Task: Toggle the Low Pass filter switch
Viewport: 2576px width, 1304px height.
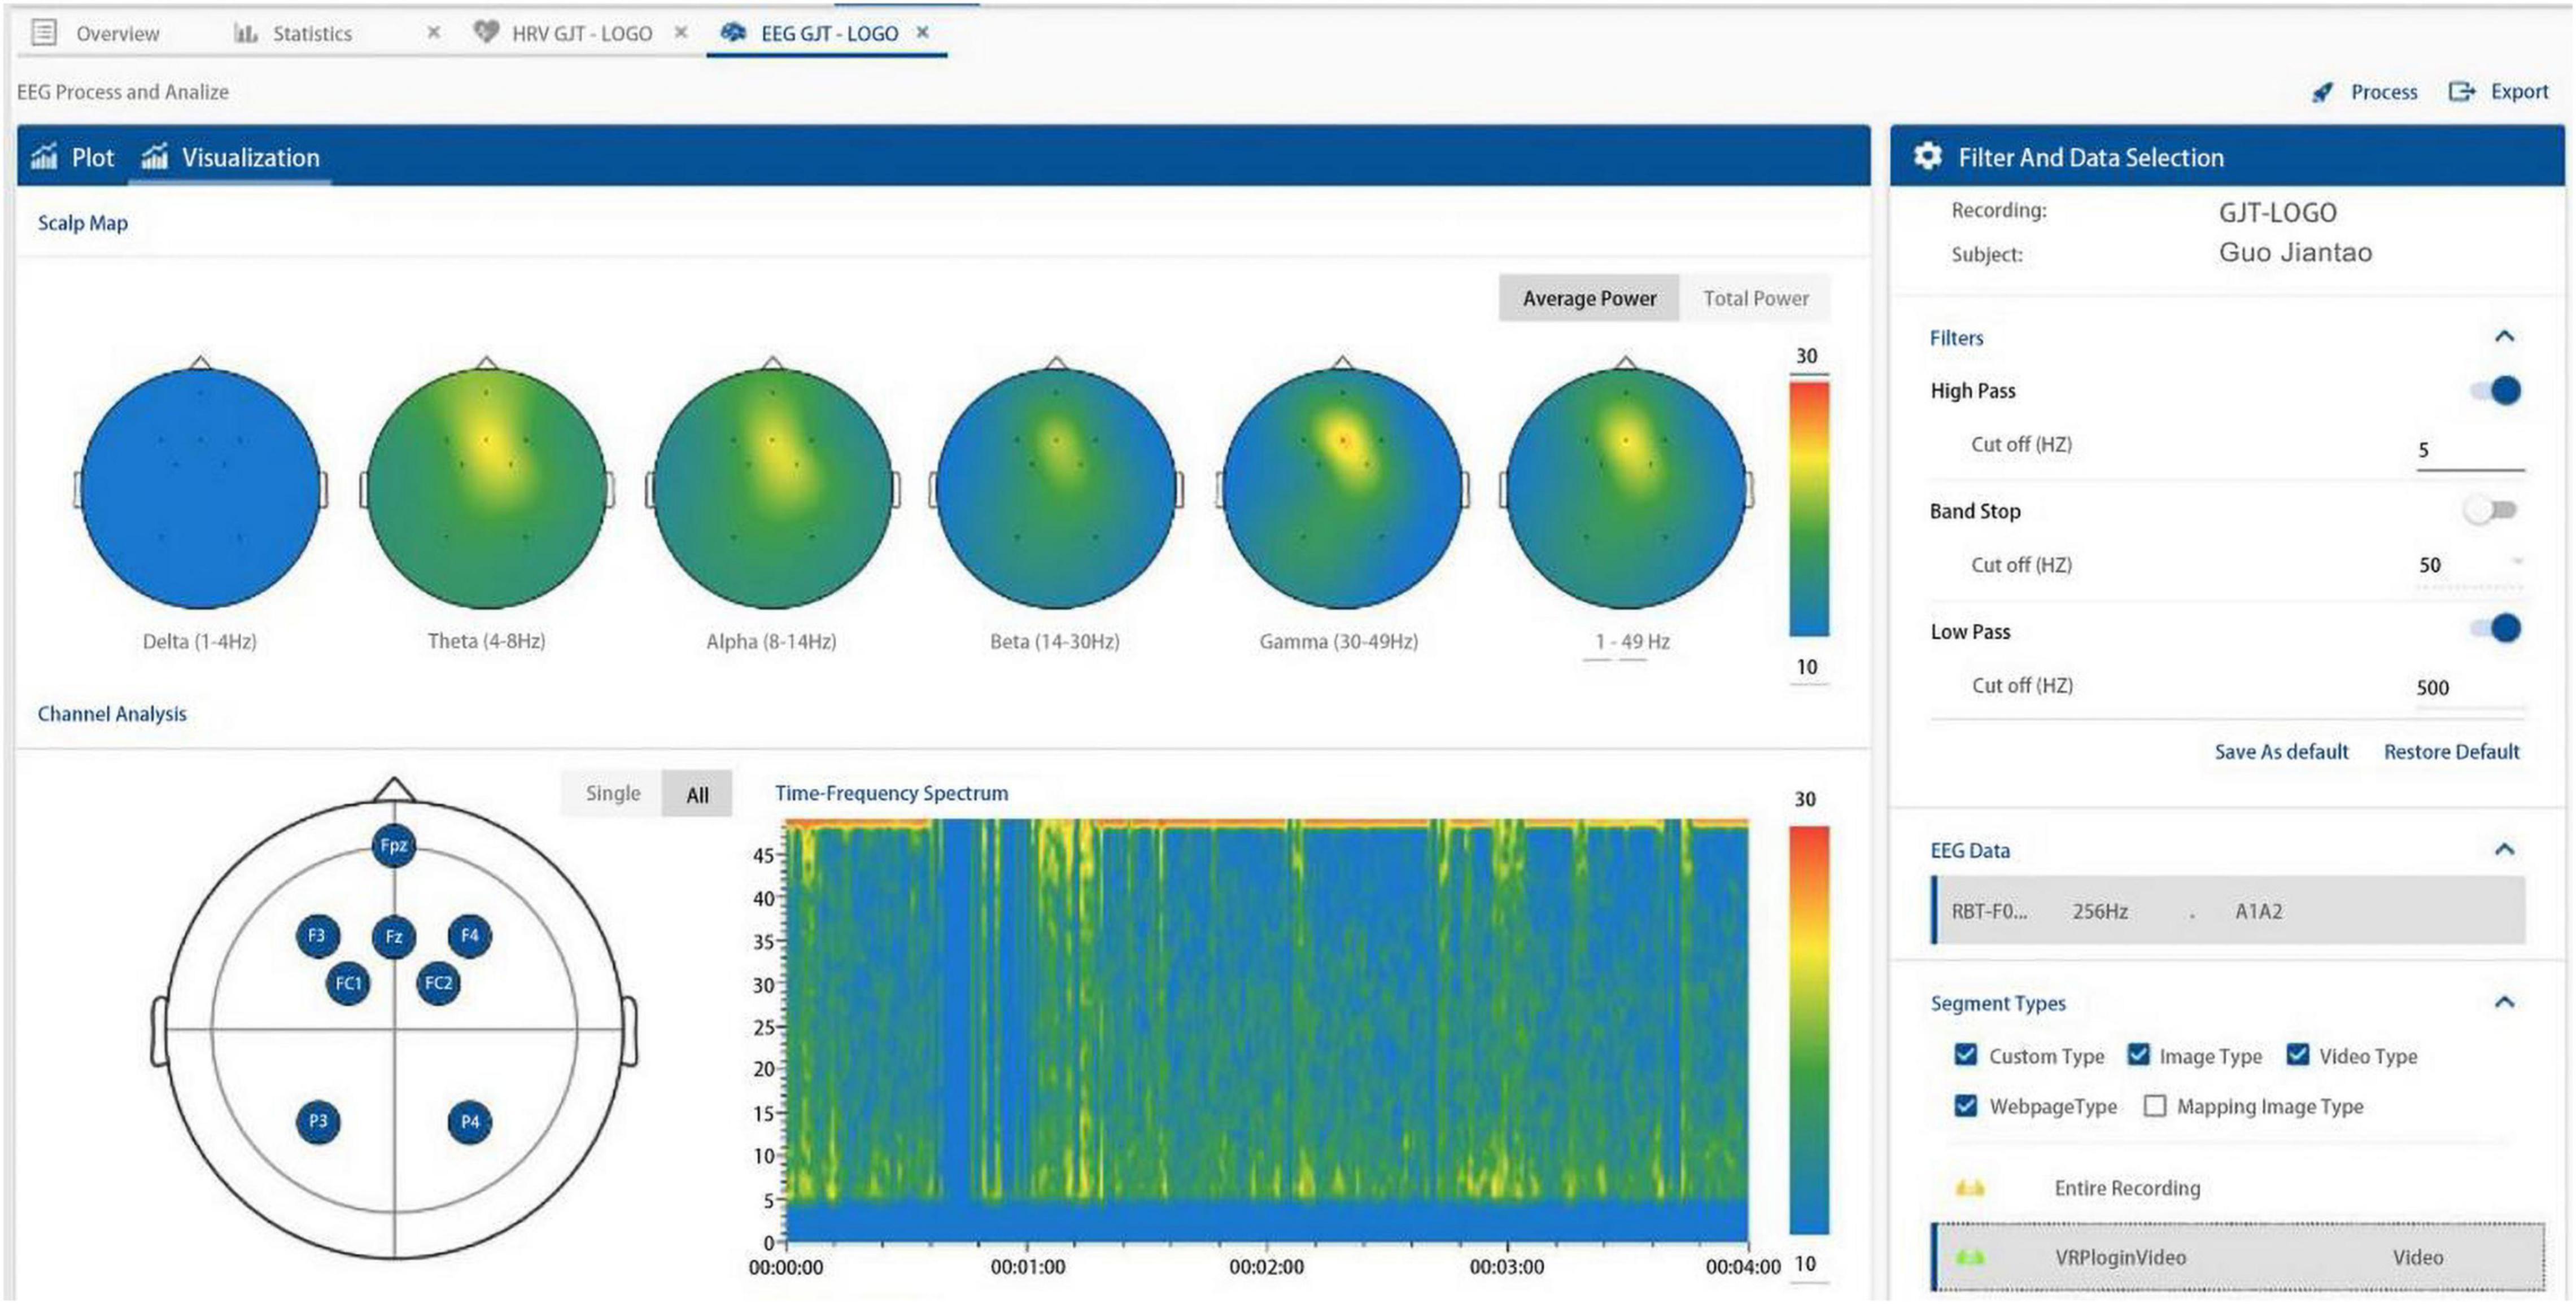Action: (2496, 629)
